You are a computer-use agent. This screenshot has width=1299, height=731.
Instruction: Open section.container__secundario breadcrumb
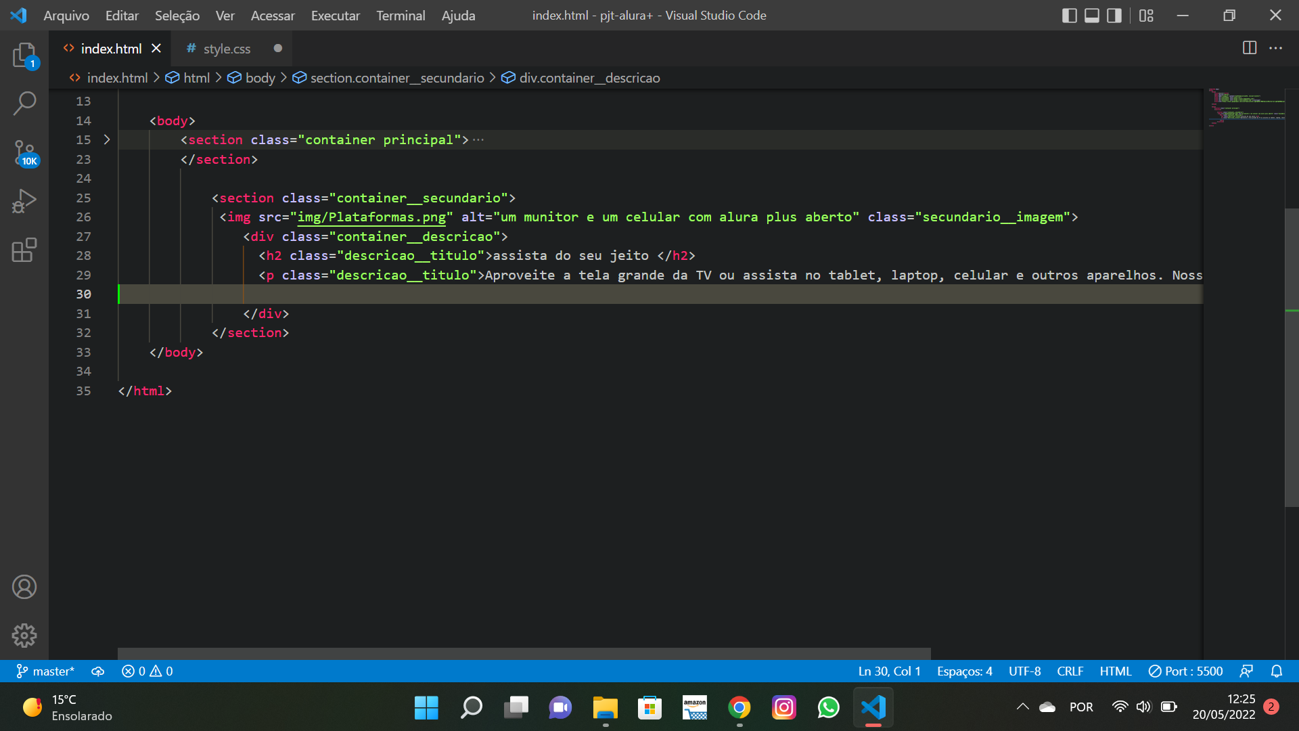tap(388, 78)
